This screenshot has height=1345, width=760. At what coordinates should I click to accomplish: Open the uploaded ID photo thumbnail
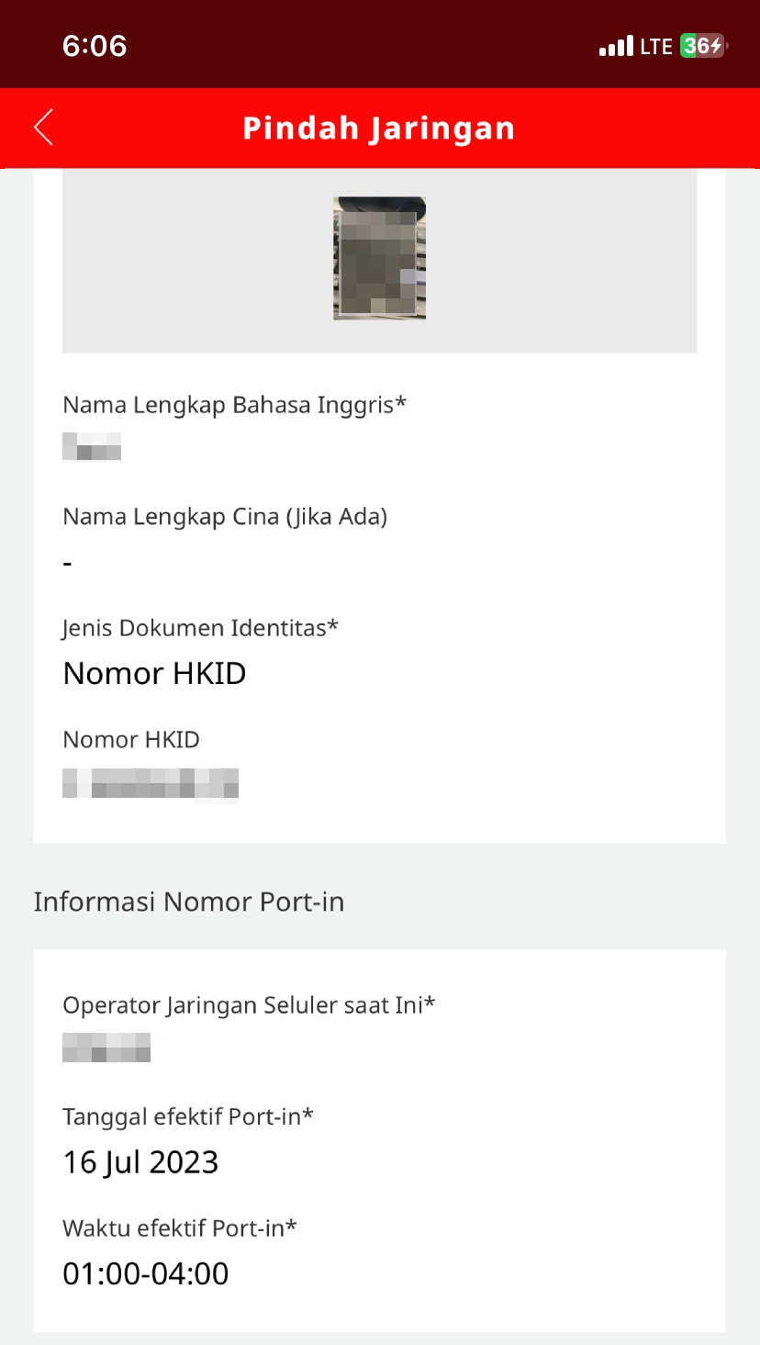[x=379, y=258]
